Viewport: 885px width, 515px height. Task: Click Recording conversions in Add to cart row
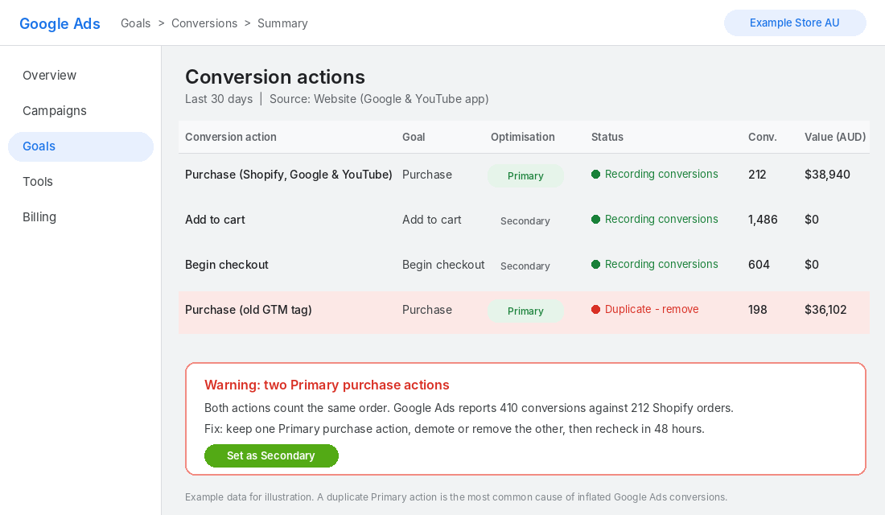click(661, 219)
